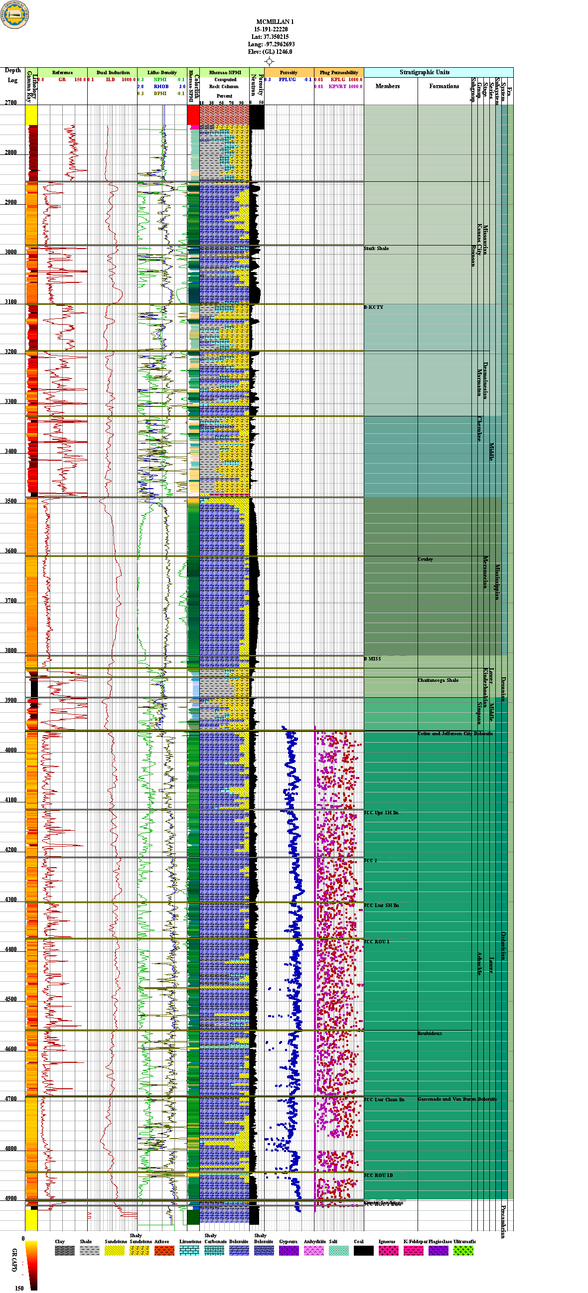Image resolution: width=588 pixels, height=1293 pixels.
Task: Click the Kansas Geological Survey logo
Action: tap(15, 14)
